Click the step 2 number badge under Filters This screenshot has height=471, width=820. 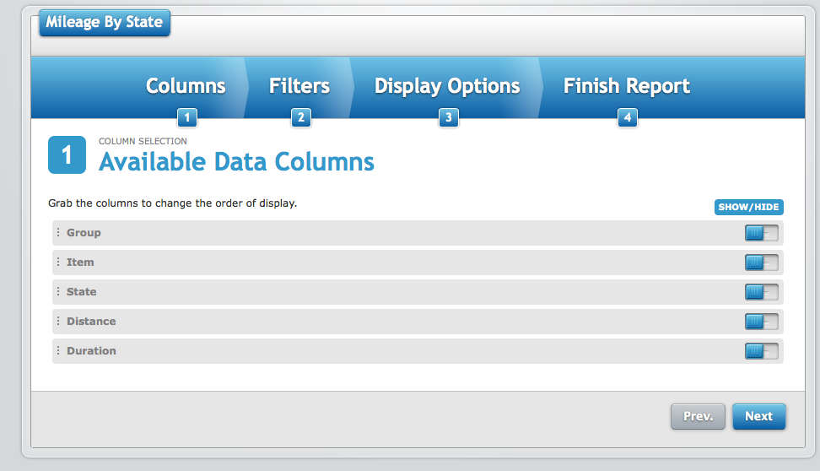tap(301, 118)
